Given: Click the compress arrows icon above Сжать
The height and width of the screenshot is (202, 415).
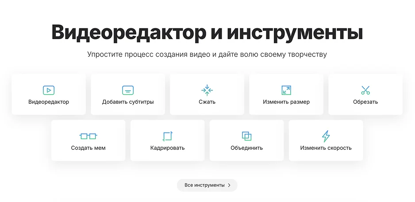Looking at the screenshot, I should point(207,90).
